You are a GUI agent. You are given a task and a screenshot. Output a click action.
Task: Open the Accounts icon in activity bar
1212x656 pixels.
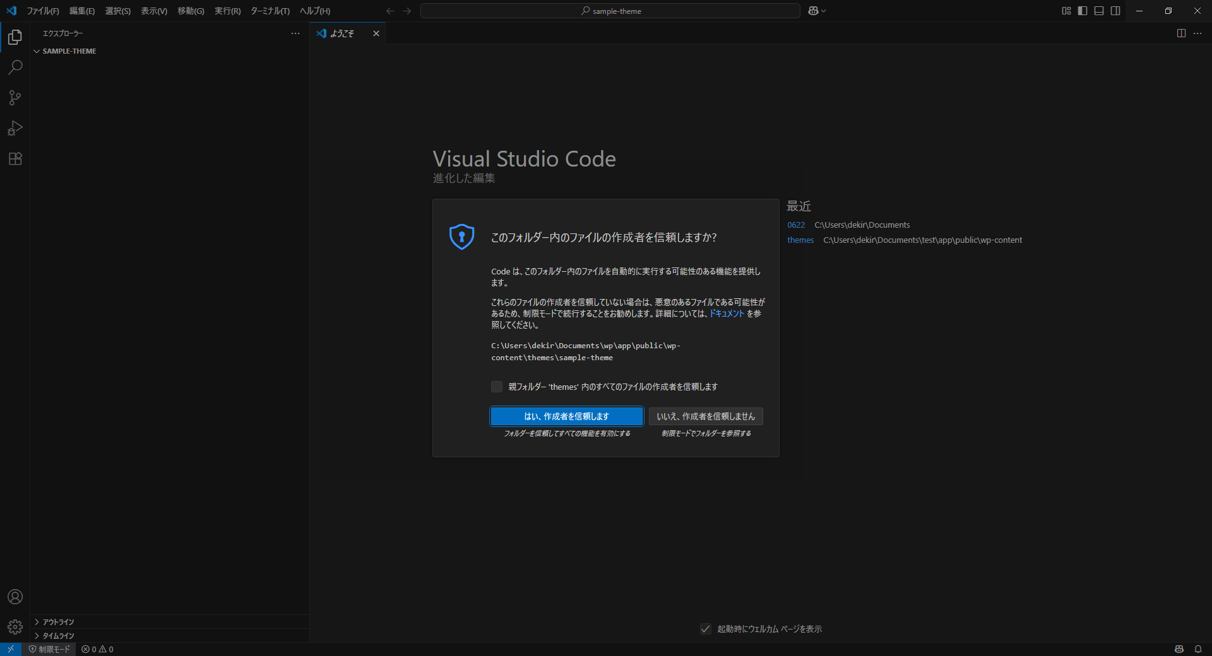pos(15,597)
